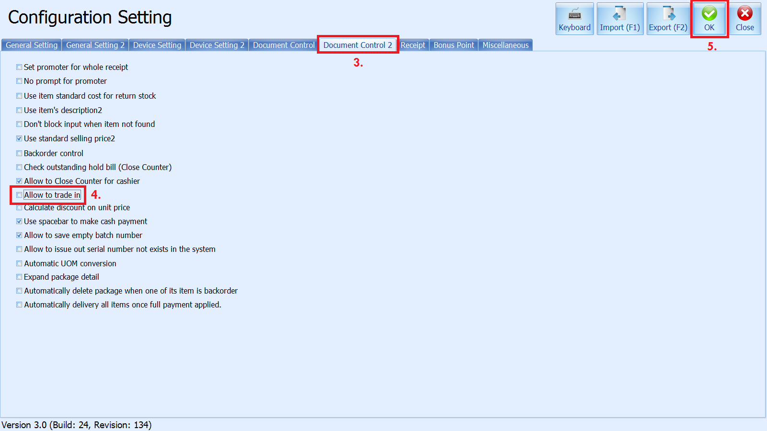767x431 pixels.
Task: Click the Export (F2) icon button
Action: 668,19
